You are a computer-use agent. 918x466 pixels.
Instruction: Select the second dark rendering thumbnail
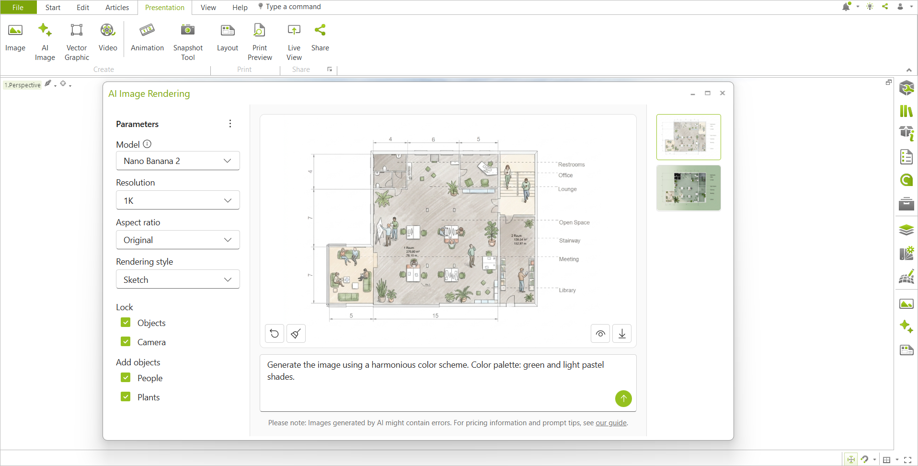click(x=688, y=188)
